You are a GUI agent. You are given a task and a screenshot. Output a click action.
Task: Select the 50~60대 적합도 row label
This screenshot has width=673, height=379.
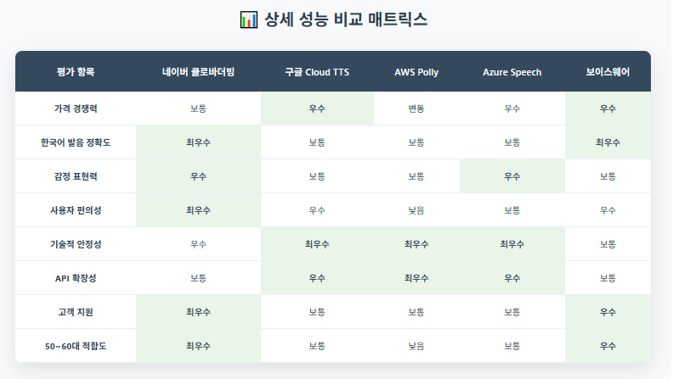pyautogui.click(x=76, y=346)
